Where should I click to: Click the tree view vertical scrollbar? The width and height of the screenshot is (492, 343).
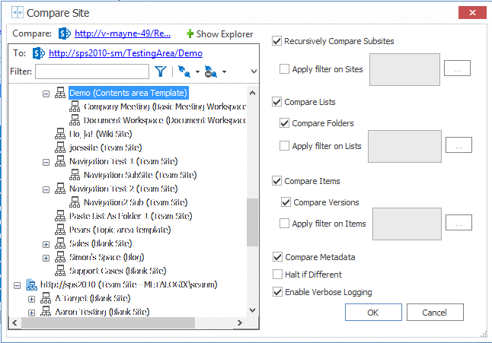point(253,221)
